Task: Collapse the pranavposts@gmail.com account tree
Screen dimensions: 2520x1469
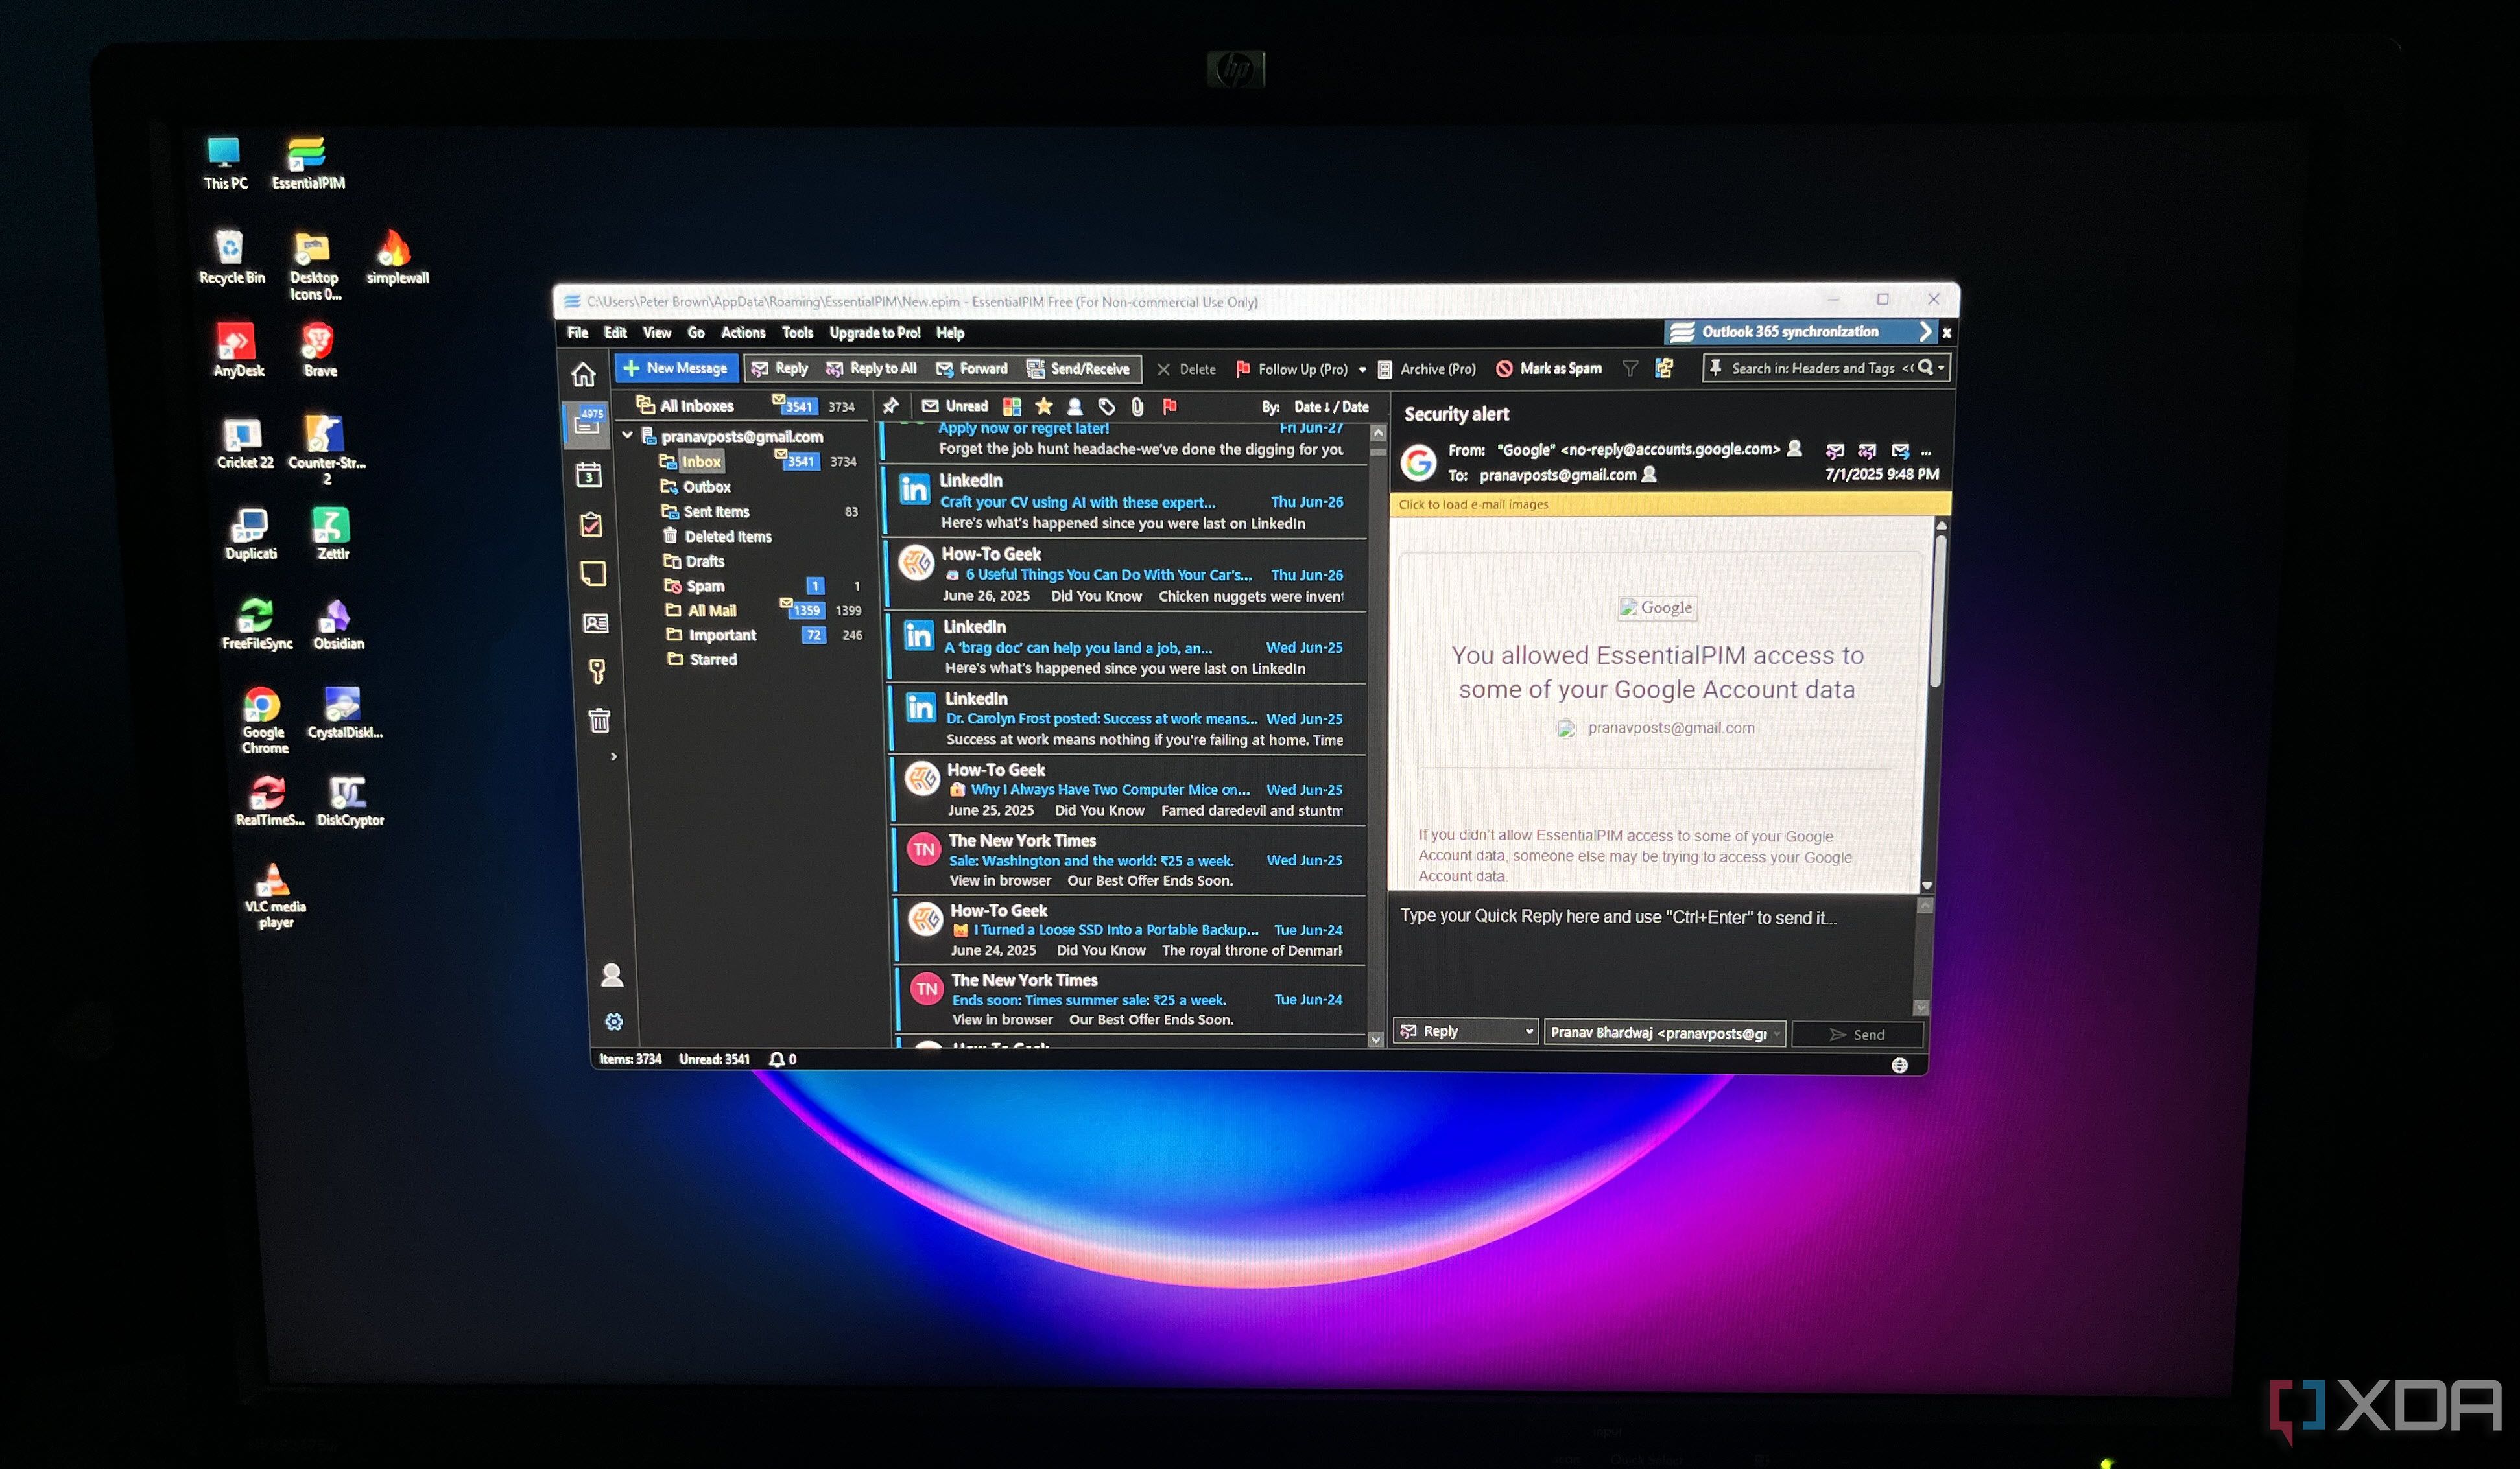Action: (x=628, y=435)
